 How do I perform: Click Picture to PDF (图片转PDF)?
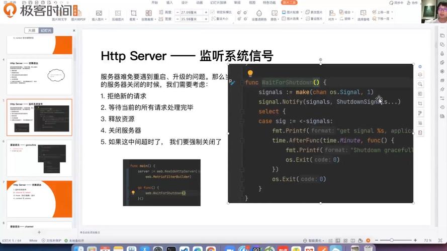(78, 20)
